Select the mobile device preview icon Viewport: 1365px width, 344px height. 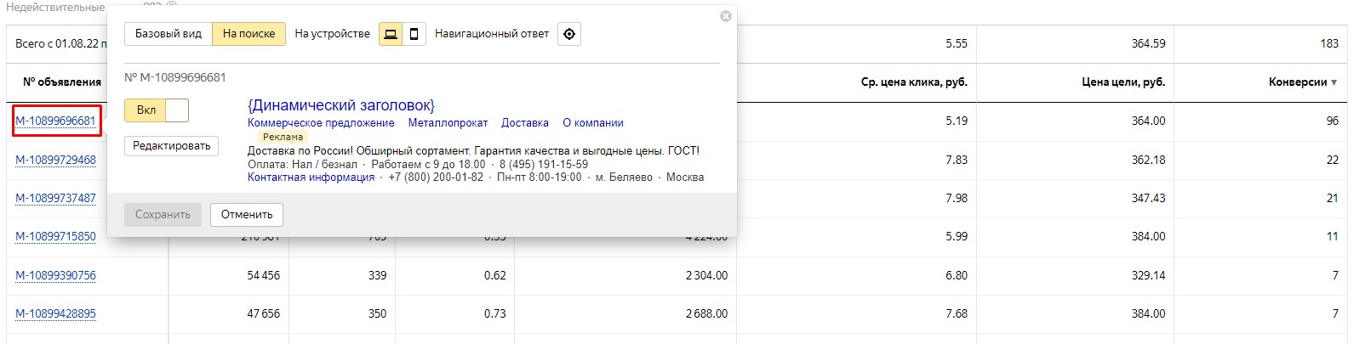click(414, 34)
